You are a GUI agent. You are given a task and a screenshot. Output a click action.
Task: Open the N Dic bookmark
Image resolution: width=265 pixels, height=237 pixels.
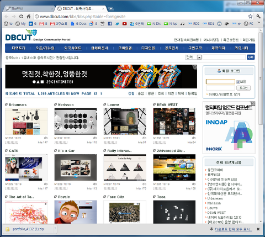154,24
